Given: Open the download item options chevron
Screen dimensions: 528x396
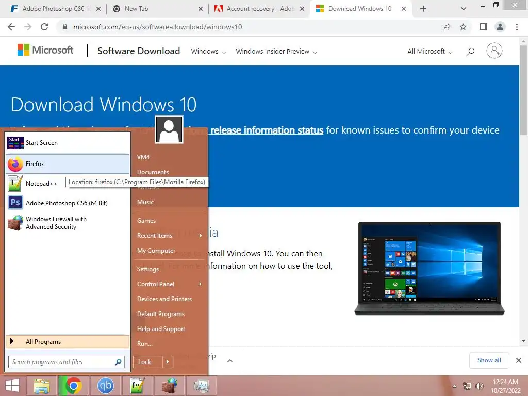Looking at the screenshot, I should click(x=230, y=361).
